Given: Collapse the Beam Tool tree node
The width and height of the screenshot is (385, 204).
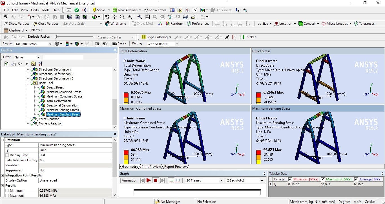Looking at the screenshot, I should (27, 83).
